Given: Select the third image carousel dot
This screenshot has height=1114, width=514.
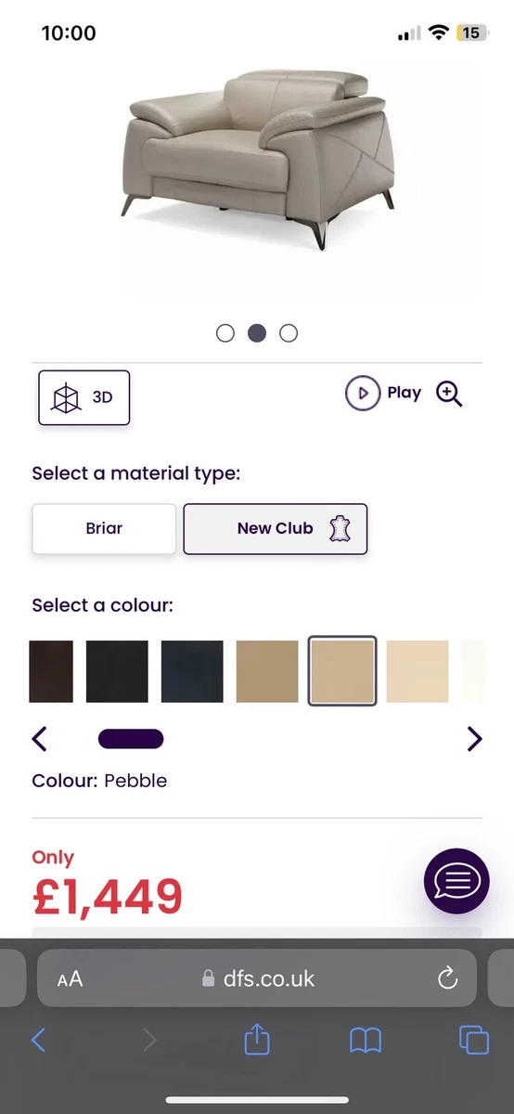Looking at the screenshot, I should pyautogui.click(x=289, y=332).
